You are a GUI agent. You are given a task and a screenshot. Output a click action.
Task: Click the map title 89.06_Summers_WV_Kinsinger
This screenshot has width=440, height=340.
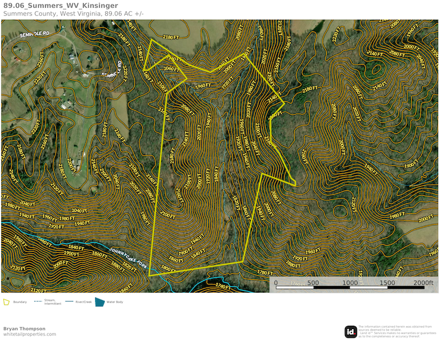tap(61, 6)
